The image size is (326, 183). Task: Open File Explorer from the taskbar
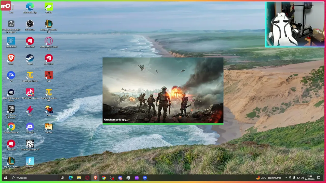pos(79,178)
